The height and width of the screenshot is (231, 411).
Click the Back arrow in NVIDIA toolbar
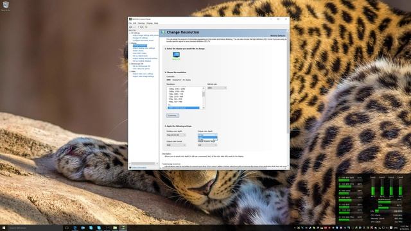pyautogui.click(x=130, y=27)
